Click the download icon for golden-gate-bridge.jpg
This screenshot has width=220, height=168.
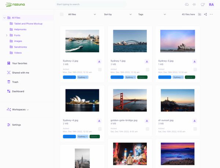click(147, 121)
